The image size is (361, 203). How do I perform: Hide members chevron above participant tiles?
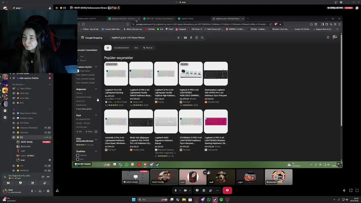point(205,173)
